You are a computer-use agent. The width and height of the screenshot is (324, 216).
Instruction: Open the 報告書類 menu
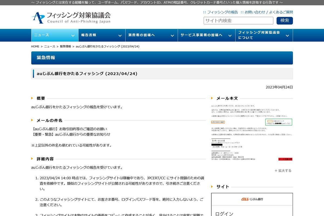tap(102, 35)
